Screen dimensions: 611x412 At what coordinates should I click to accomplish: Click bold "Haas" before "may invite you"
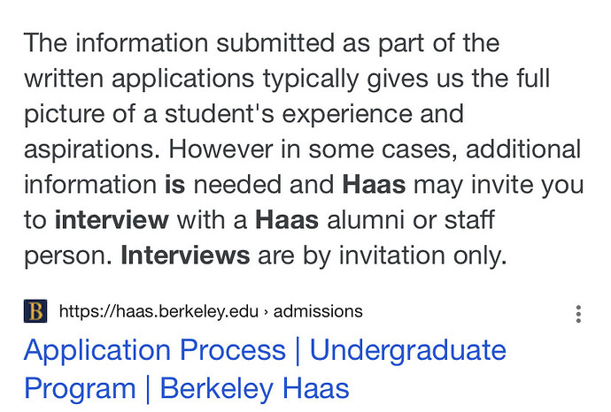pos(374,185)
